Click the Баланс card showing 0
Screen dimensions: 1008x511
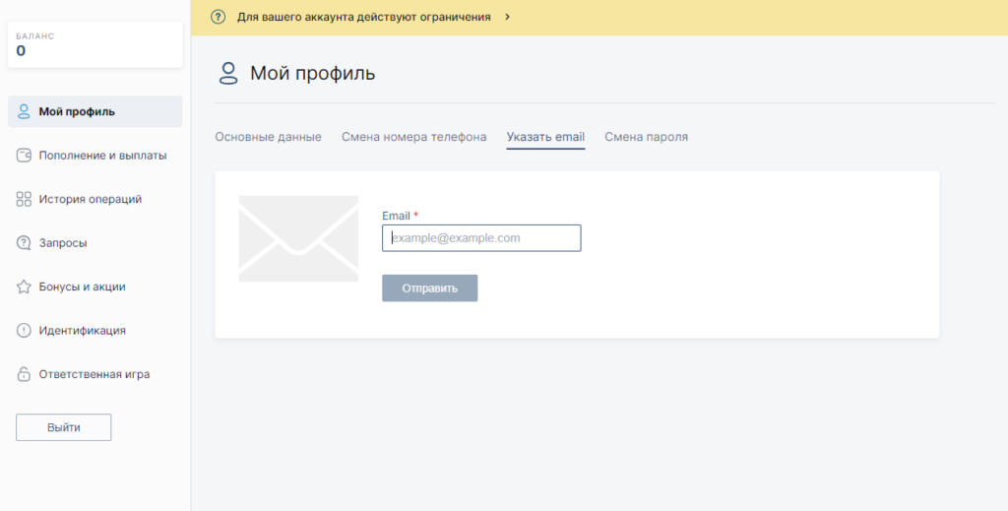pos(95,44)
